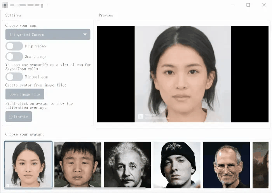Toggle the Flip video switch

[x=14, y=46]
